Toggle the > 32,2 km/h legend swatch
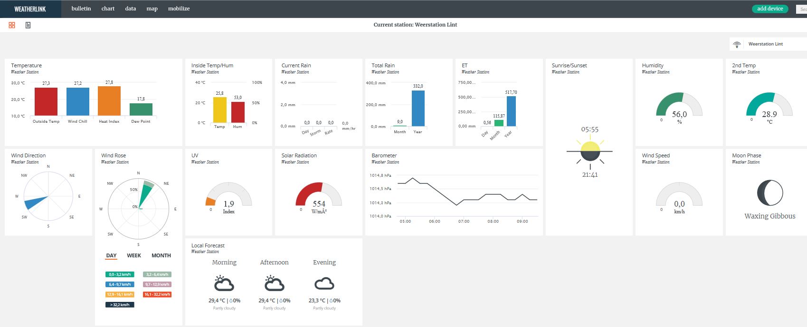Screen dimensions: 807x327 coord(120,305)
